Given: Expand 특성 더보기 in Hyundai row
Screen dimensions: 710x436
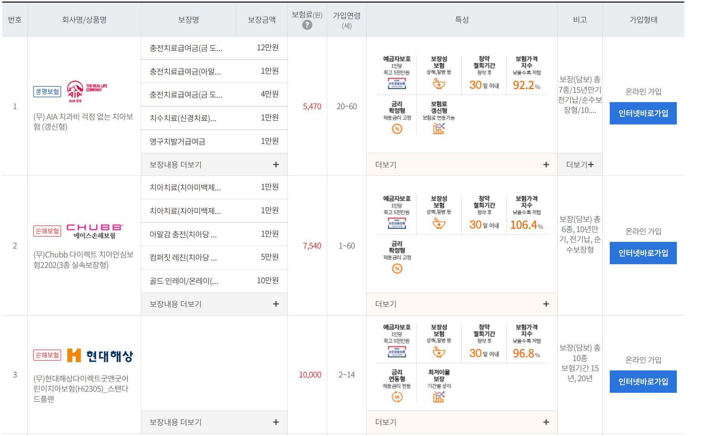Looking at the screenshot, I should click(x=462, y=422).
